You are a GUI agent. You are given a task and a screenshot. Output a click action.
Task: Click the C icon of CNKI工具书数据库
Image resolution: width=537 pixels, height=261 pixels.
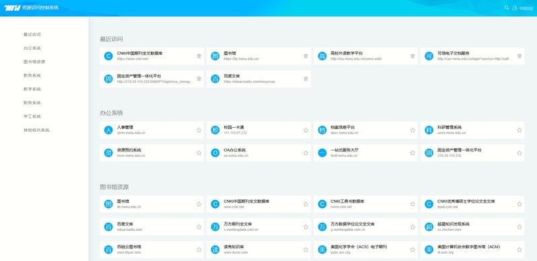click(x=322, y=204)
